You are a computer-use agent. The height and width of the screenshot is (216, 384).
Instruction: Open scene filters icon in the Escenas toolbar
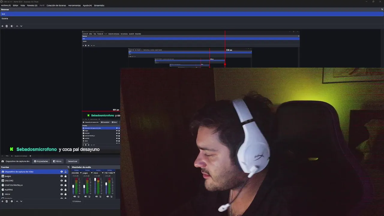click(x=12, y=26)
